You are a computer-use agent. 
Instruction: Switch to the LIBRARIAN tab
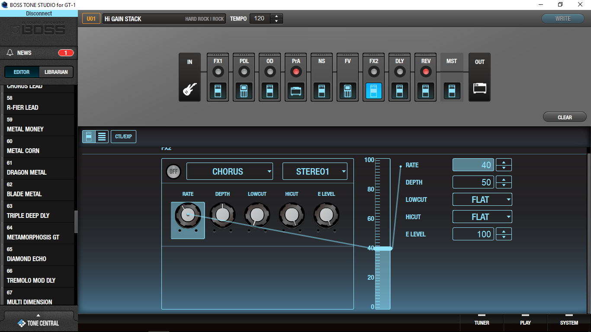pos(55,72)
